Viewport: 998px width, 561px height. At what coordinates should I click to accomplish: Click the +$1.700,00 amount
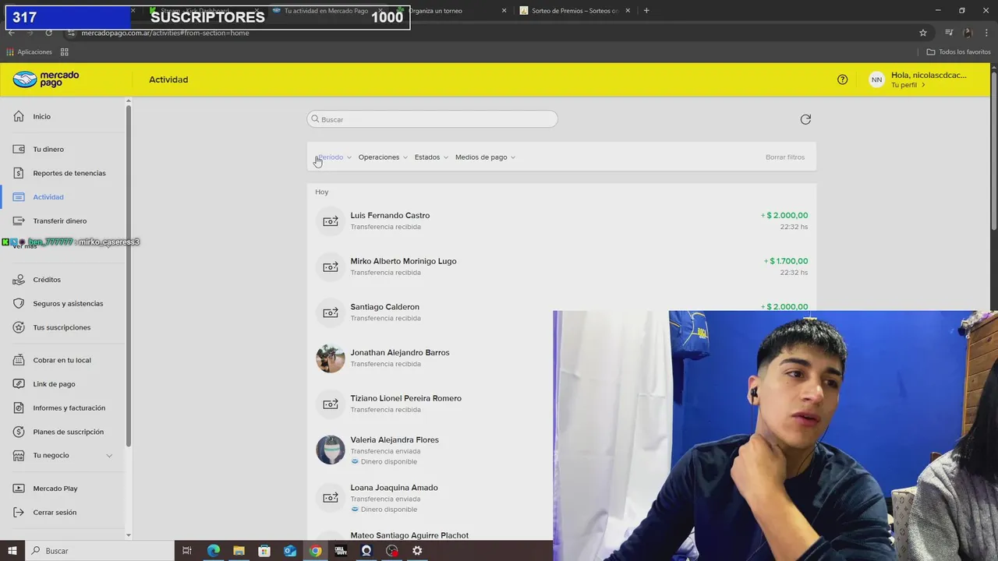tap(786, 261)
